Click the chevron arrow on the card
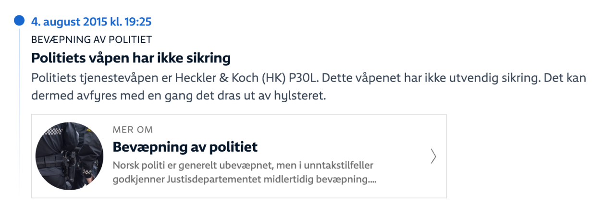 (433, 156)
